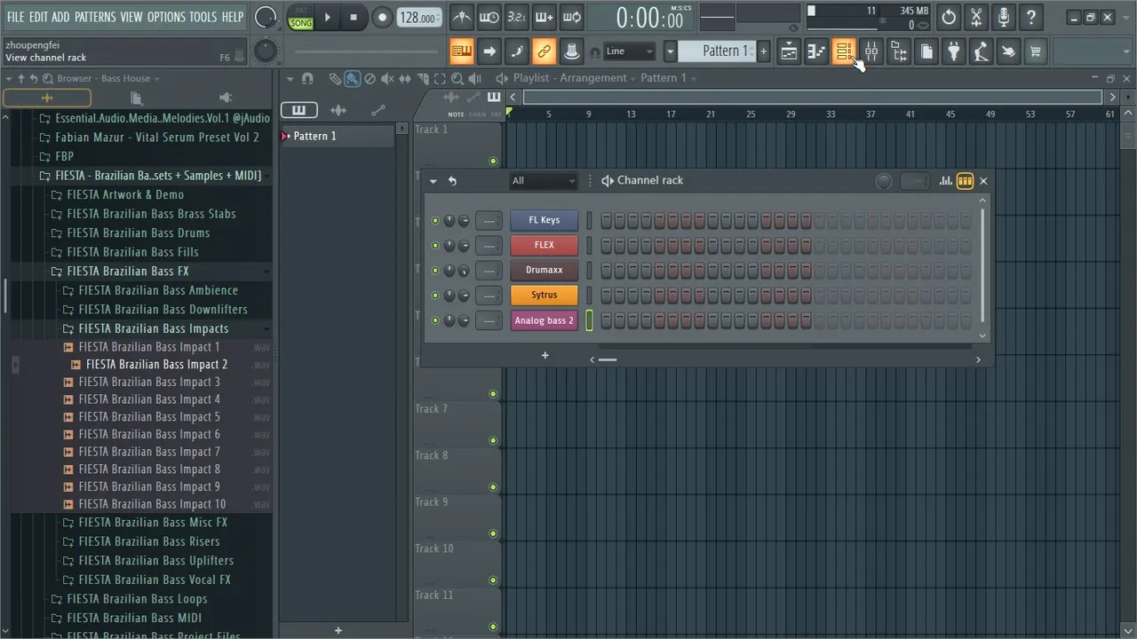This screenshot has height=639, width=1137.
Task: Click the Analog bass 2 channel button
Action: pos(545,320)
